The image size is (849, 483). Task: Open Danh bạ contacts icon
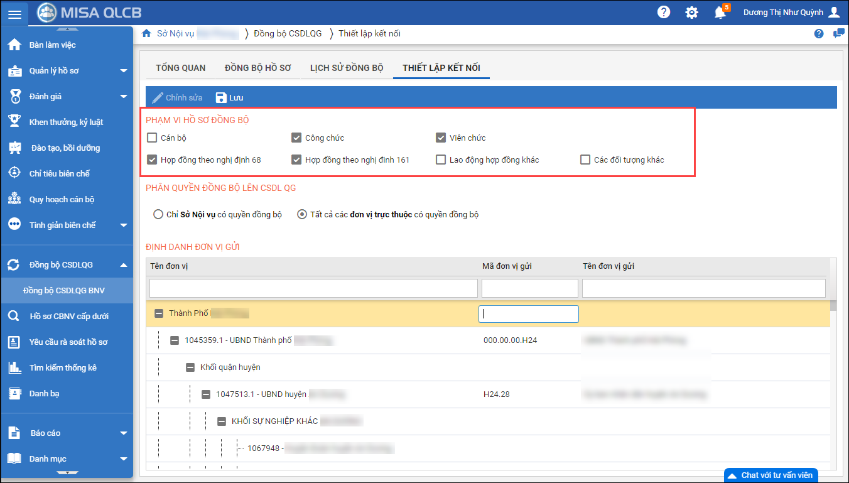point(14,393)
